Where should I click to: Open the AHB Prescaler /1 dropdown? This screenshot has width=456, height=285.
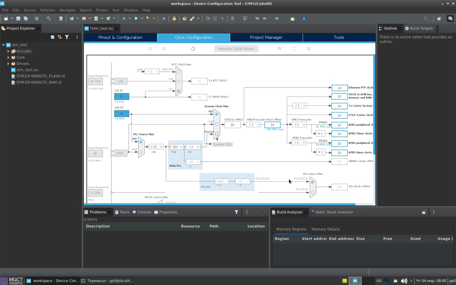point(254,125)
